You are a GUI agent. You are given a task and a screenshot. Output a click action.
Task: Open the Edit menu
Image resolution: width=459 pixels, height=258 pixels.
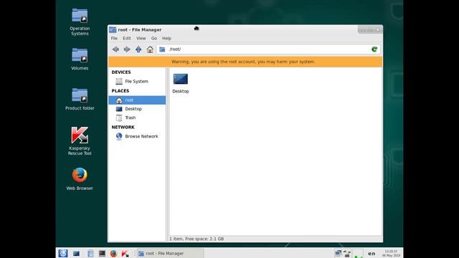click(x=127, y=38)
